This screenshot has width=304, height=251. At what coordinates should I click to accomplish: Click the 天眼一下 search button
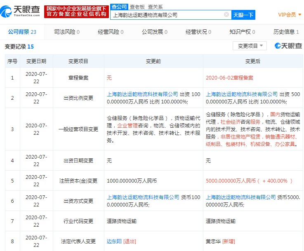coord(243,15)
